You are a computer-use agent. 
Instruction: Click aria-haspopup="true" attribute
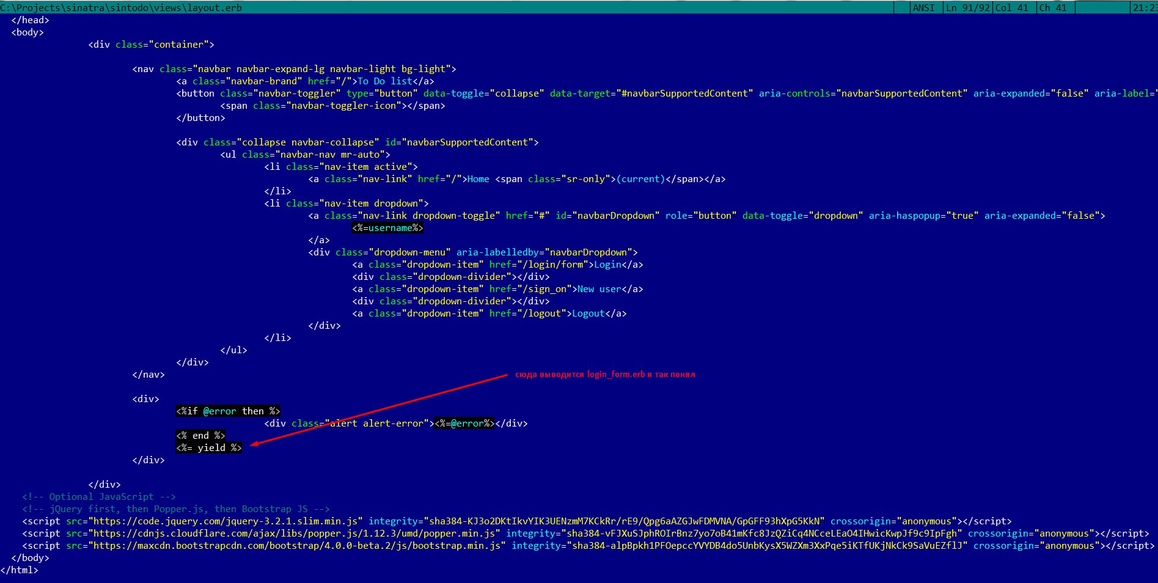coord(923,216)
